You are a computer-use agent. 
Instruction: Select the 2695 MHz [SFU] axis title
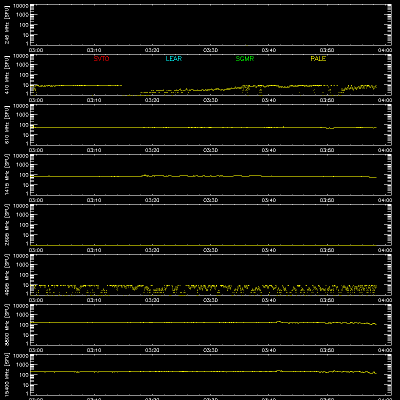[x=7, y=224]
